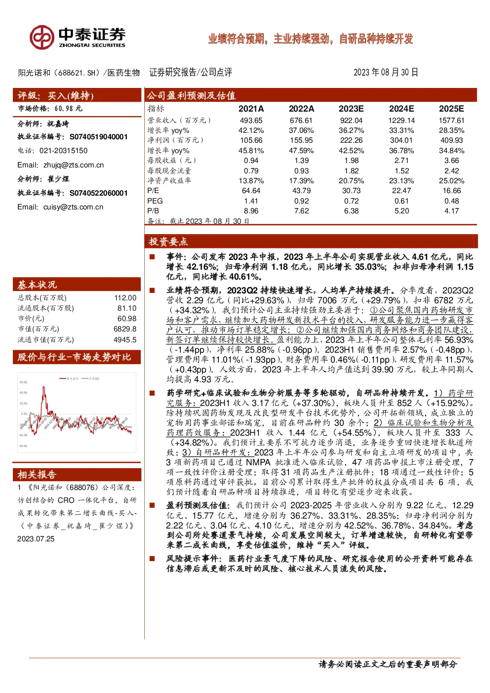Click the PEG row label
Screen dimensions: 490x693
click(155, 201)
